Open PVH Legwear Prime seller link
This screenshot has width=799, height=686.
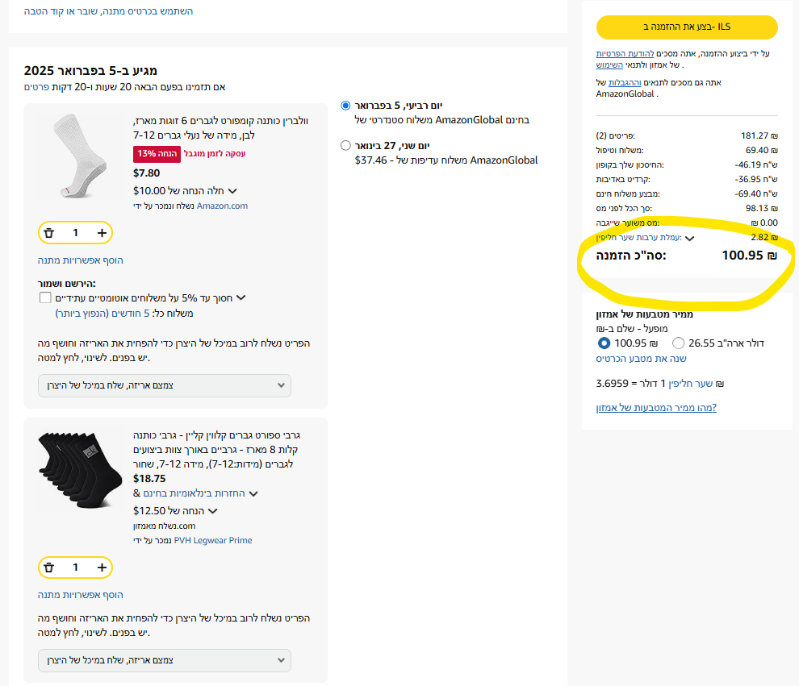[x=212, y=540]
